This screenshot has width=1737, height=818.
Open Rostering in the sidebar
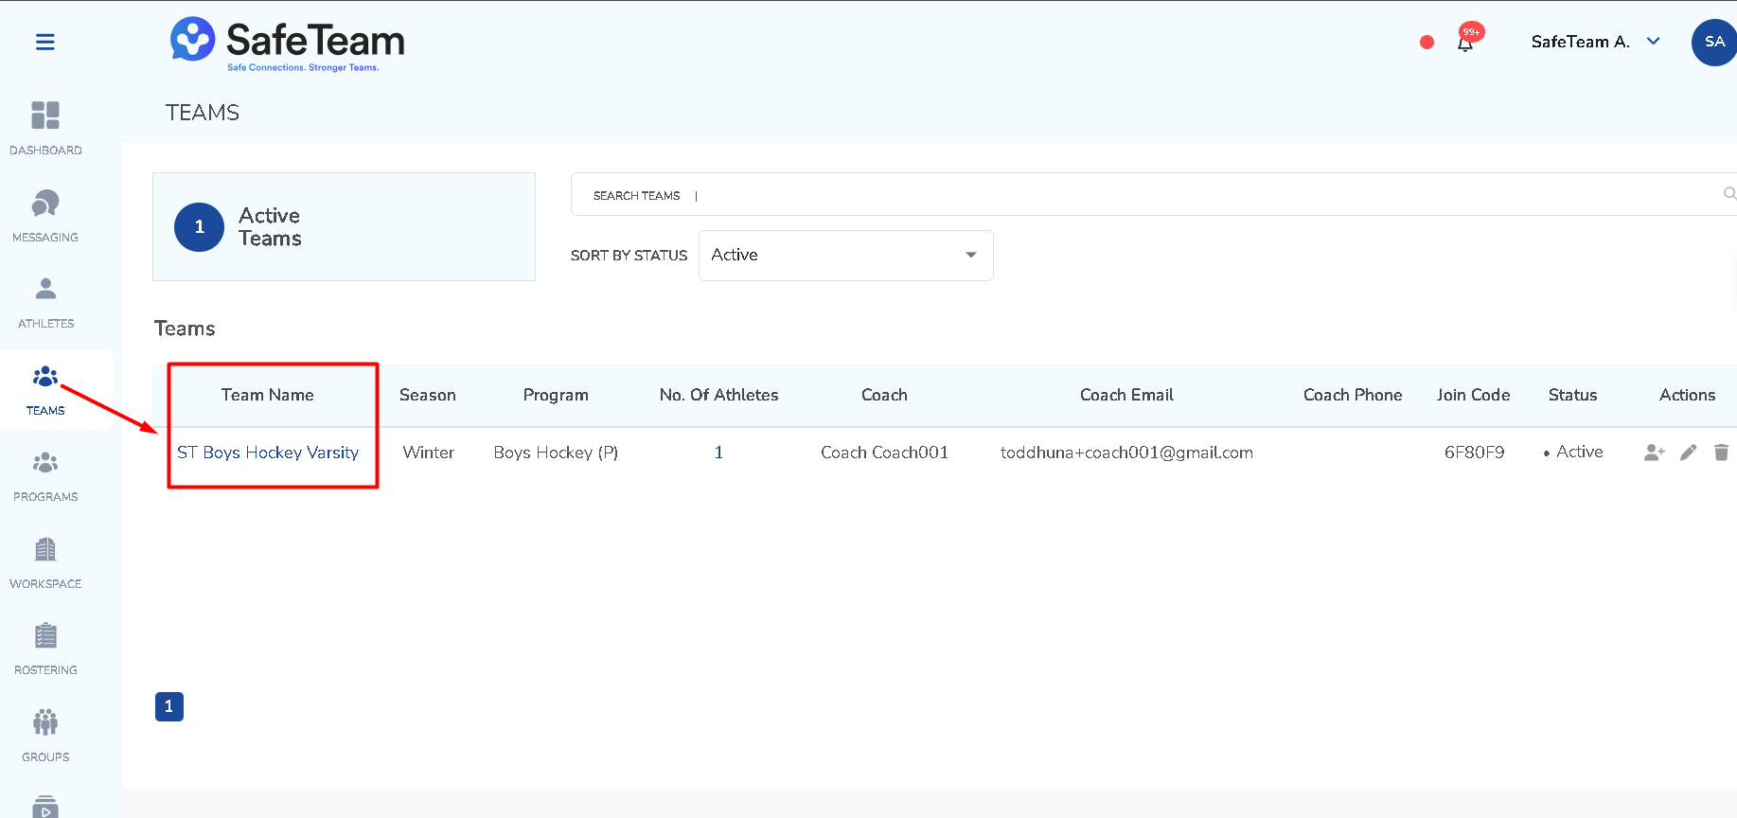click(45, 649)
